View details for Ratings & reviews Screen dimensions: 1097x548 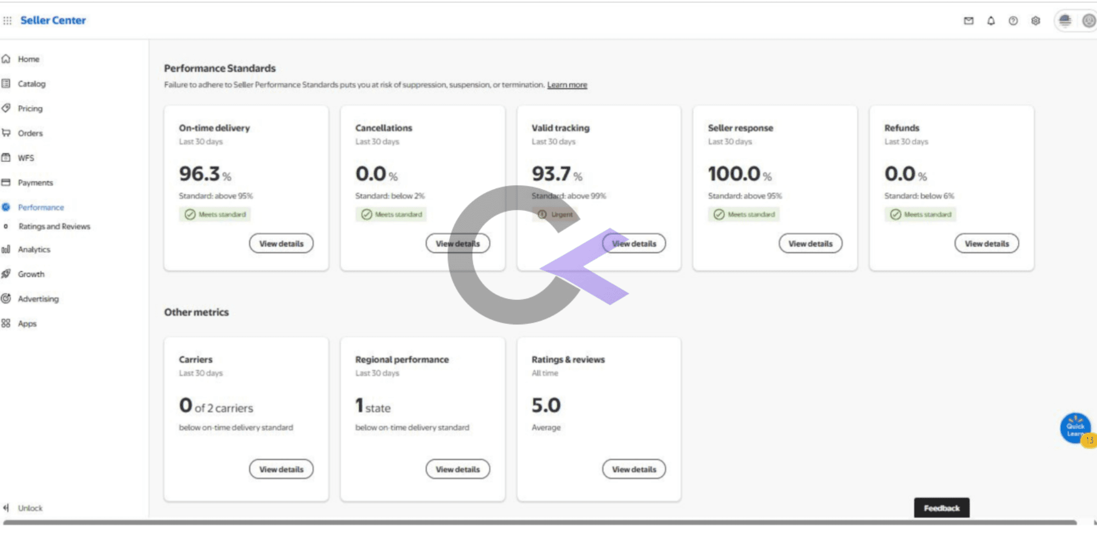click(x=634, y=469)
